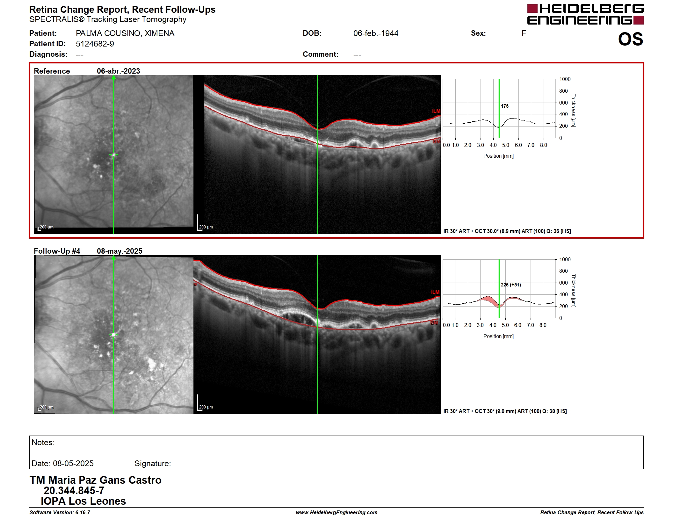Screen dimensions: 673x520
Task: Click the IOPA Los Leones text
Action: pyautogui.click(x=83, y=501)
